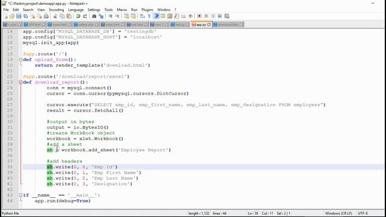This screenshot has height=217, width=386.
Task: Click the Open file folder icon
Action: 12,16
